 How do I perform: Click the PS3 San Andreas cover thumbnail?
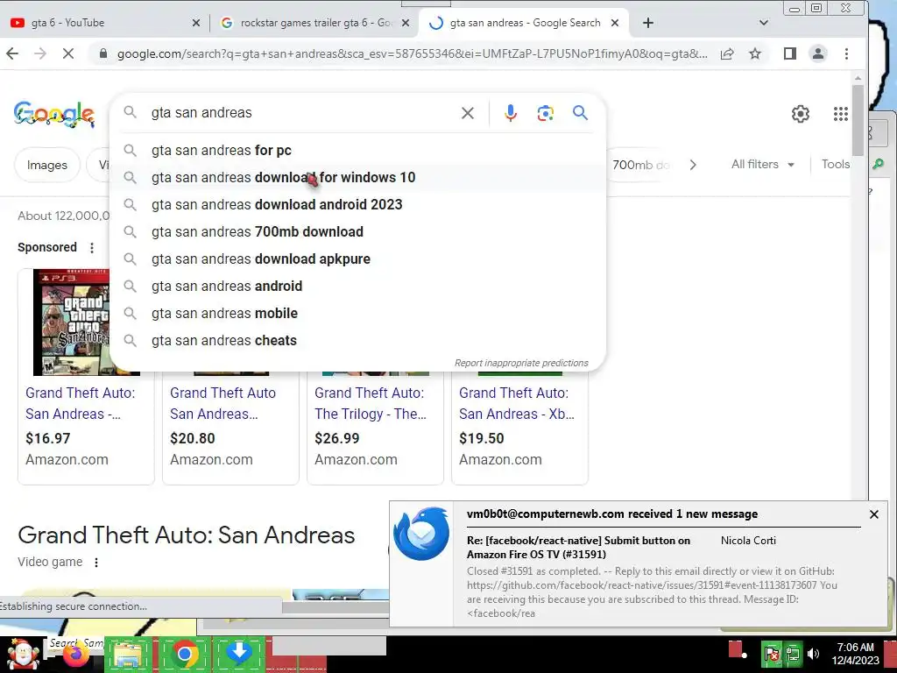click(x=71, y=322)
